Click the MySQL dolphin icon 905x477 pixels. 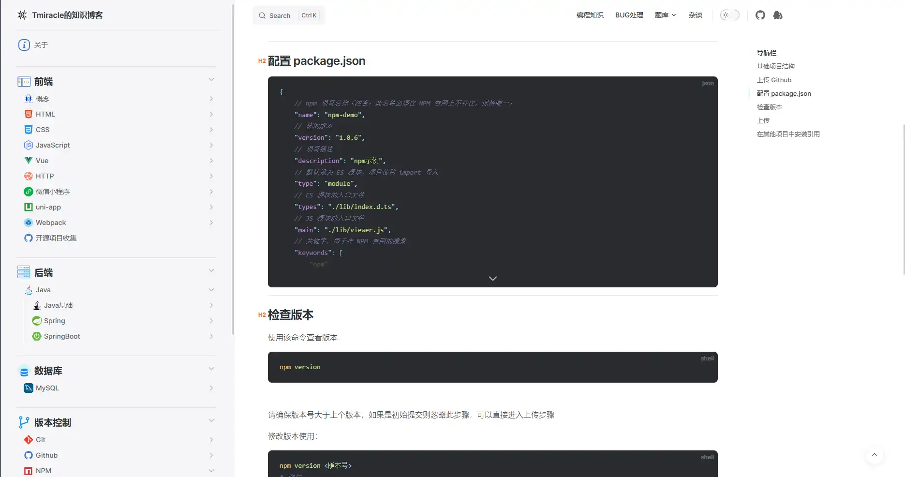pos(29,388)
